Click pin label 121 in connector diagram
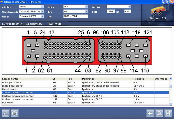This screenshot has height=119, width=174. click(x=148, y=32)
